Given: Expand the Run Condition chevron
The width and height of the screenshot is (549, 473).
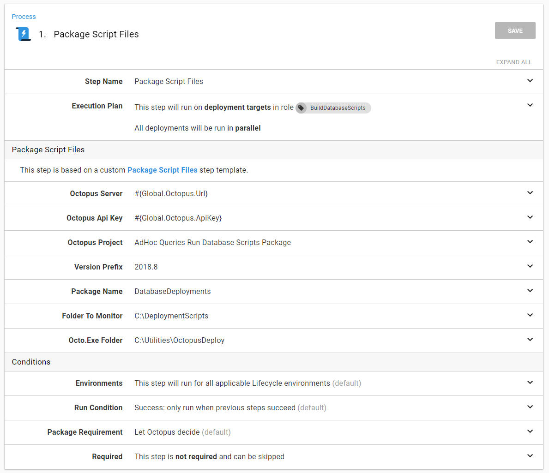Looking at the screenshot, I should coord(530,407).
